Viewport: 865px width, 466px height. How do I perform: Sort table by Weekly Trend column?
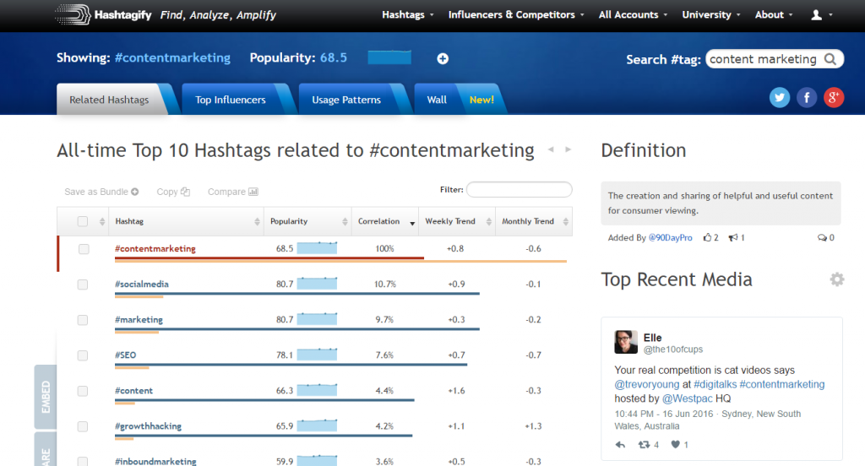click(x=457, y=221)
